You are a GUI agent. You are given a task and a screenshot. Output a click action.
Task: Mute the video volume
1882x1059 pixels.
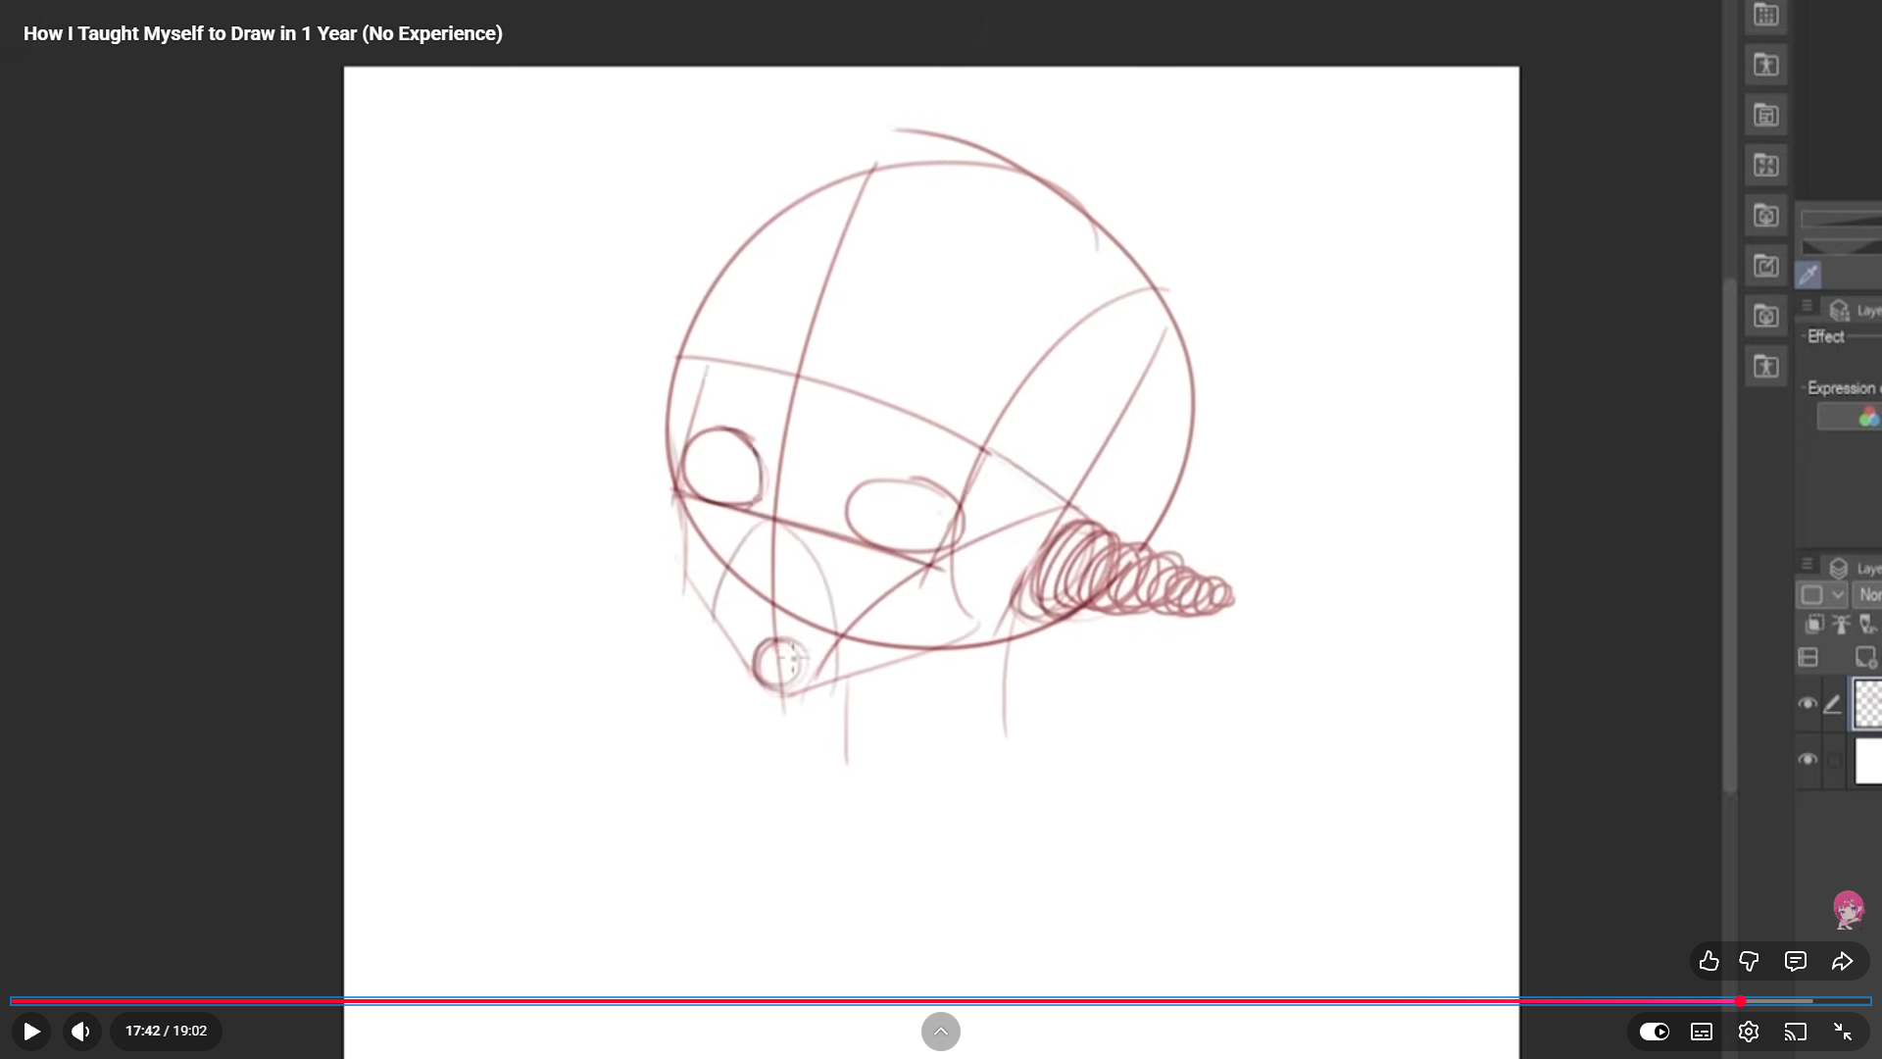coord(81,1032)
